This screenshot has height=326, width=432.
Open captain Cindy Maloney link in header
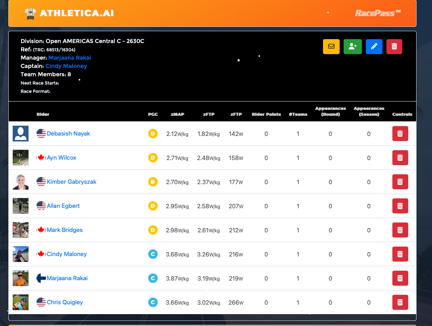point(66,66)
